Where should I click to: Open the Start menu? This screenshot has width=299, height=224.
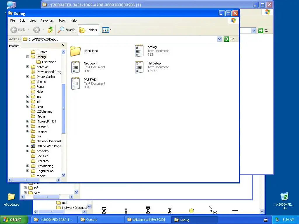pos(14,220)
